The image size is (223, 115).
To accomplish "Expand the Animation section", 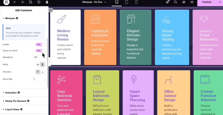I will 11,92.
